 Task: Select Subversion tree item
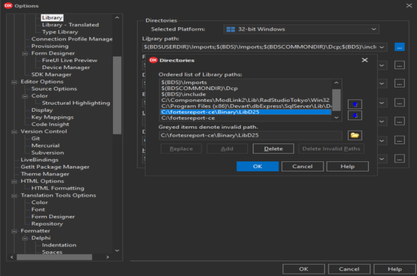point(47,153)
